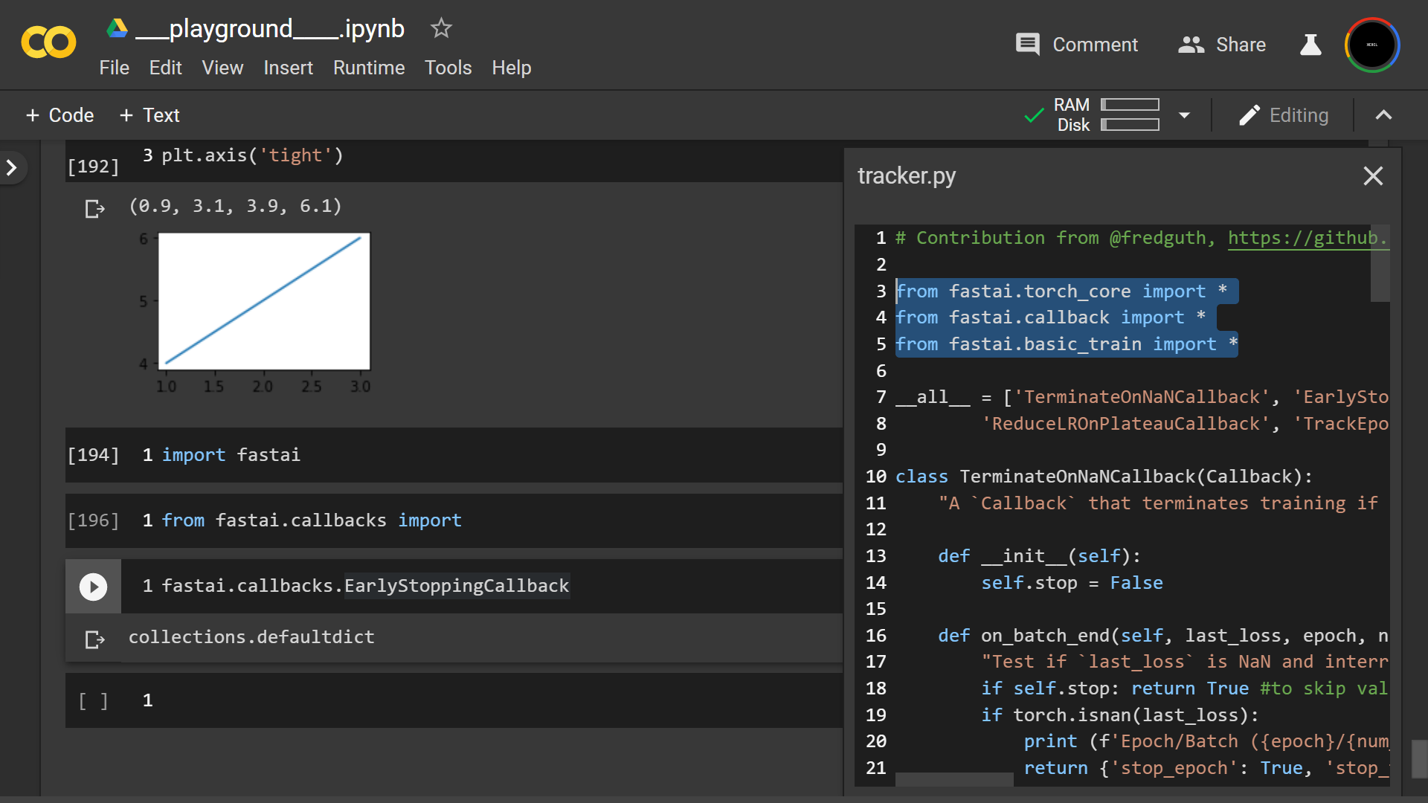Open the Edit menu
The width and height of the screenshot is (1428, 803).
click(165, 68)
